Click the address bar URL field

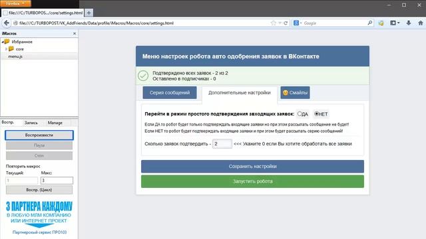tap(144, 23)
